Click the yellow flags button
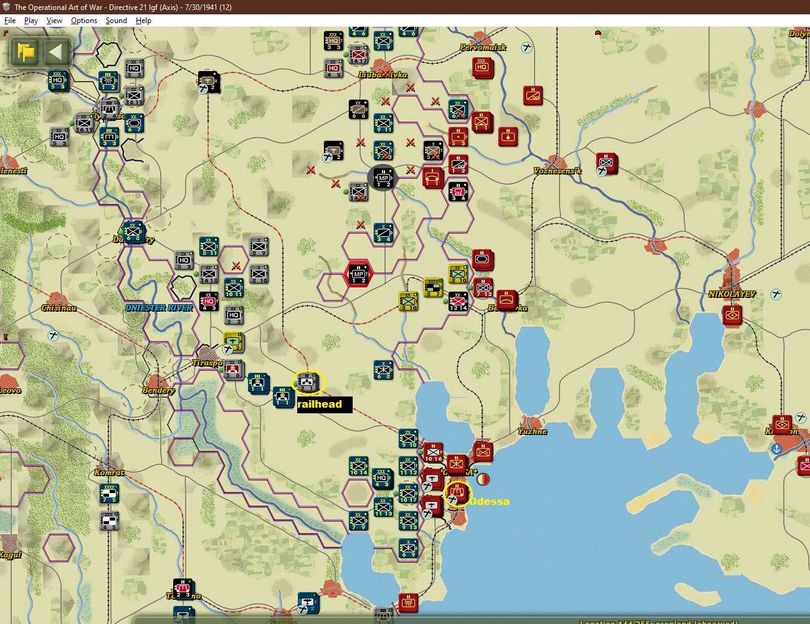The width and height of the screenshot is (810, 624). click(27, 52)
